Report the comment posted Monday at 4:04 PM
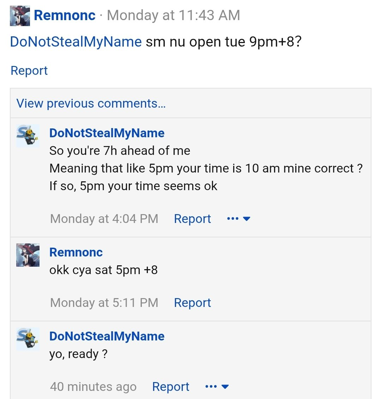This screenshot has height=399, width=381. [x=192, y=219]
